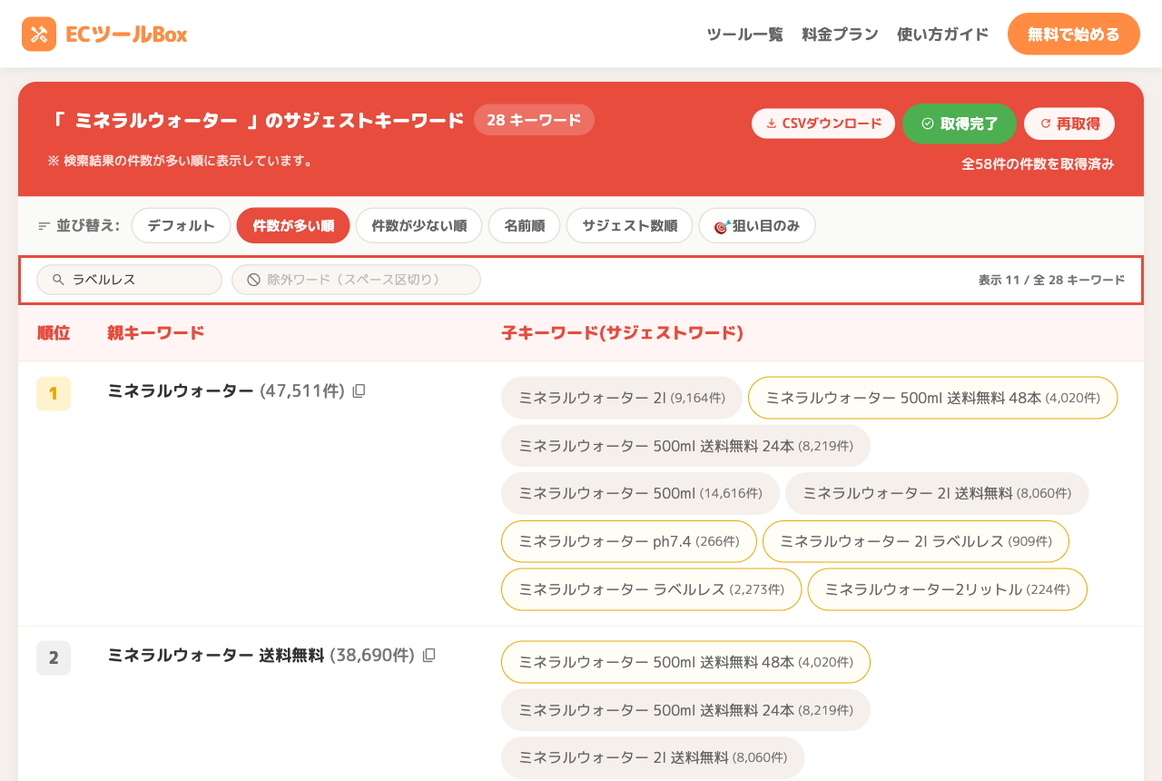Select ミネラルウォーター 2l ラベルレス (909件) chip
Viewport: 1162px width, 781px height.
tap(916, 541)
